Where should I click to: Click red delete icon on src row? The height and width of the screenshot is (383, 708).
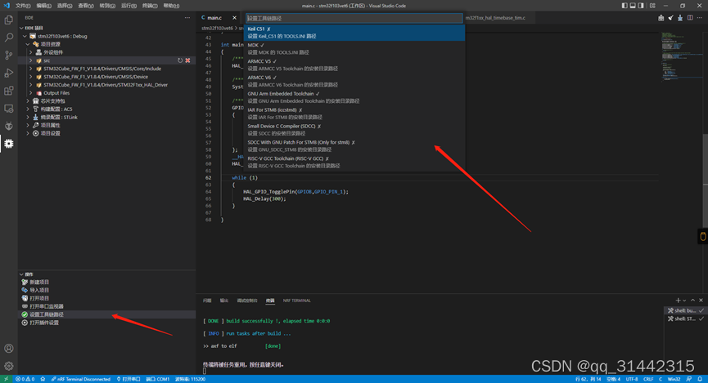pyautogui.click(x=187, y=60)
